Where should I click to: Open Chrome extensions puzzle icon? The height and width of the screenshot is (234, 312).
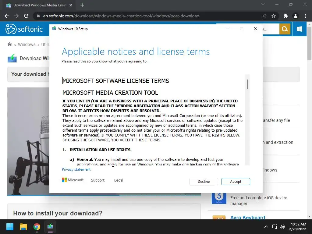(286, 16)
